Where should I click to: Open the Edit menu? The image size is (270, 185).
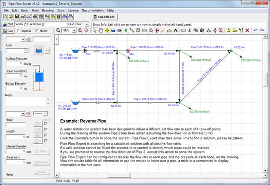point(15,10)
